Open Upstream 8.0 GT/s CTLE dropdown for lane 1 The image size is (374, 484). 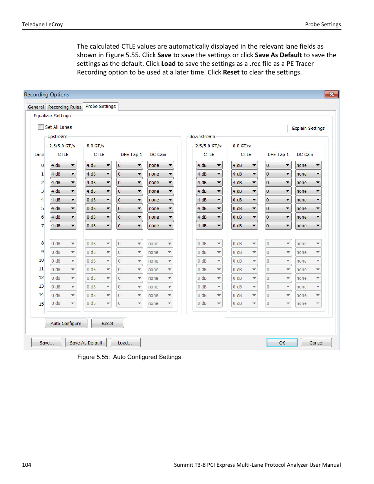coord(98,174)
